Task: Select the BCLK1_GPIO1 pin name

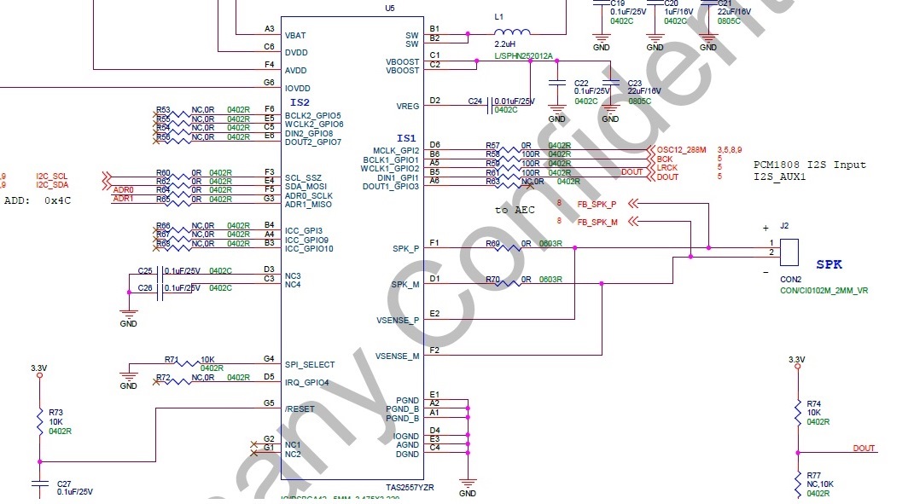Action: pyautogui.click(x=391, y=160)
